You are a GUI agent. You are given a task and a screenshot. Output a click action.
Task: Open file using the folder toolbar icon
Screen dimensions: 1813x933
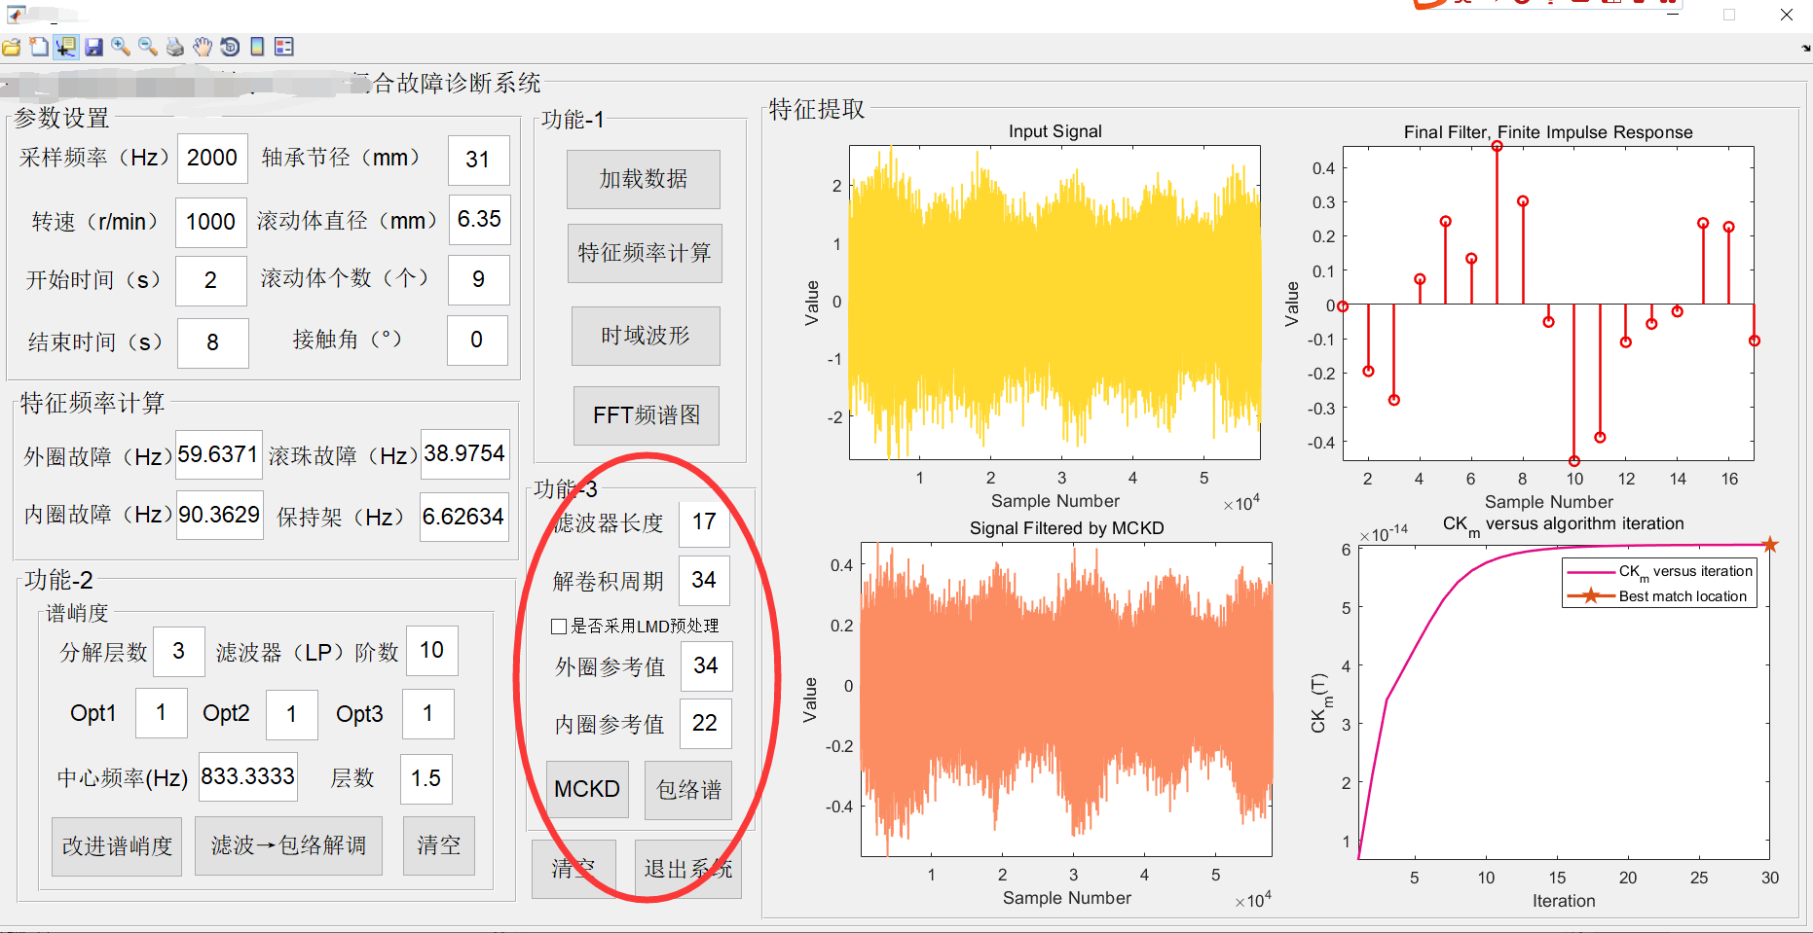coord(12,47)
